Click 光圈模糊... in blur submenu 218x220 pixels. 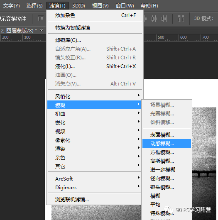click(167, 113)
